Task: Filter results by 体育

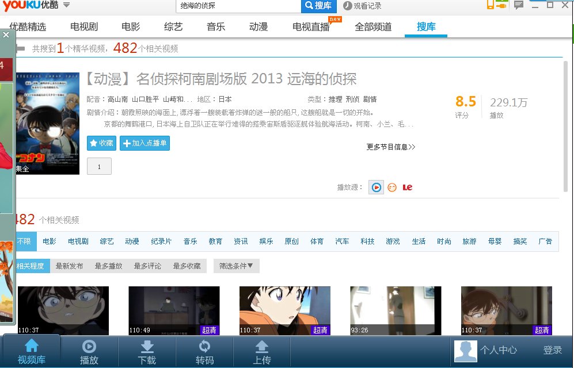Action: [317, 241]
